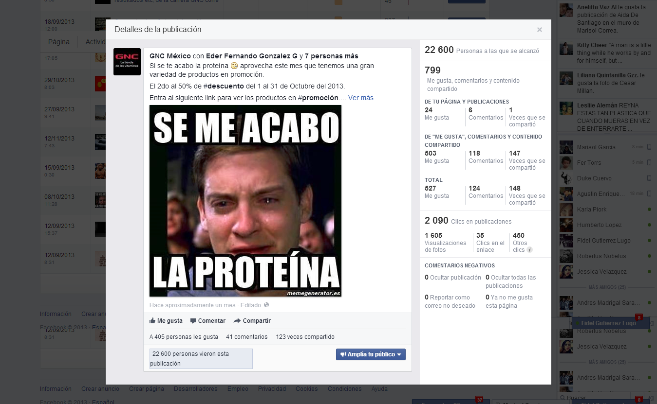The width and height of the screenshot is (657, 404).
Task: Click the Comentar speech bubble button
Action: [207, 321]
